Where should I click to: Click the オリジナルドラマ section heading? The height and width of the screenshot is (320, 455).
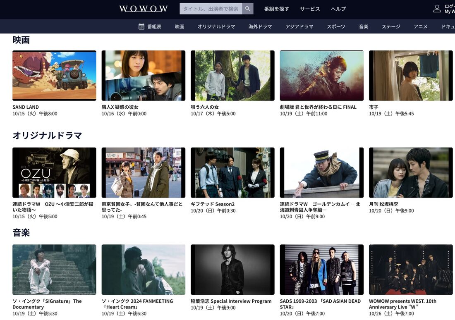47,136
